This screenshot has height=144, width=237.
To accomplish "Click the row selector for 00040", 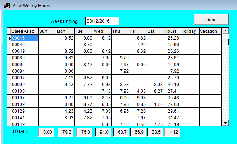I will tap(9, 45).
